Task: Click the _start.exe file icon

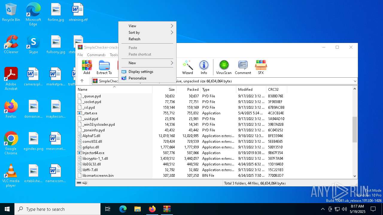Action: 80,113
